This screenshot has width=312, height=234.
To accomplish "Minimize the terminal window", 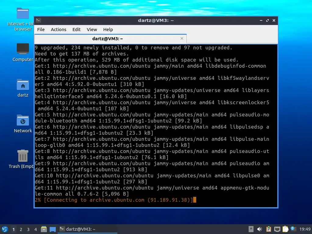I will click(261, 20).
